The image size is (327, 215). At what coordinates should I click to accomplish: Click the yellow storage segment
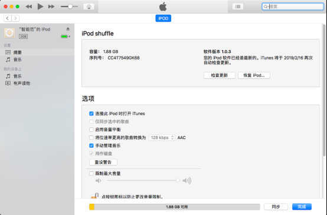(x=91, y=207)
